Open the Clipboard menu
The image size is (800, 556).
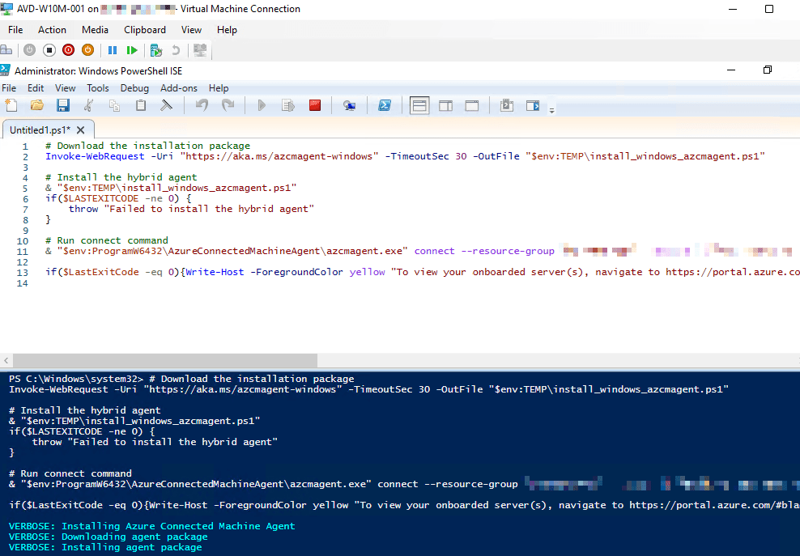[145, 30]
